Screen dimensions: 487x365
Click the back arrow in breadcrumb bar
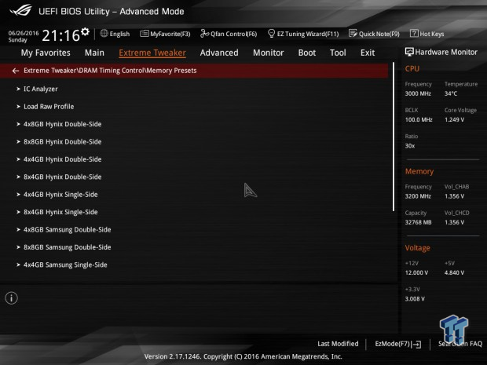point(16,71)
